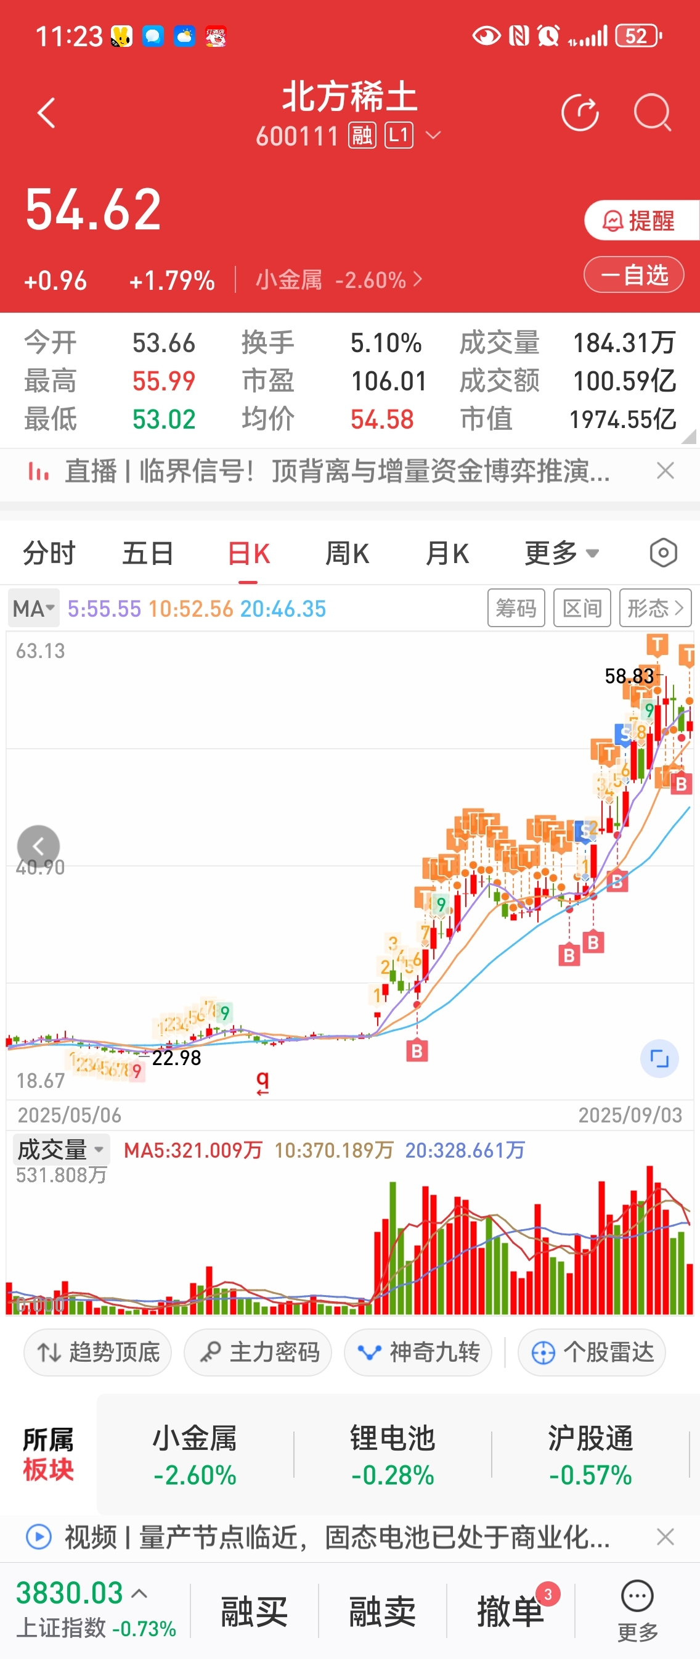
Task: Tap the B buy signal near 22.98 rally
Action: pos(417,1051)
